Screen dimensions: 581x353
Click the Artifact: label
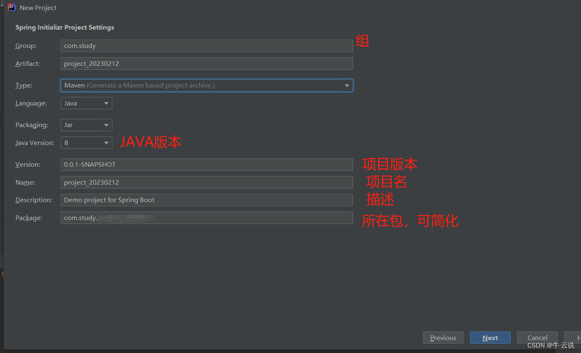pos(28,63)
